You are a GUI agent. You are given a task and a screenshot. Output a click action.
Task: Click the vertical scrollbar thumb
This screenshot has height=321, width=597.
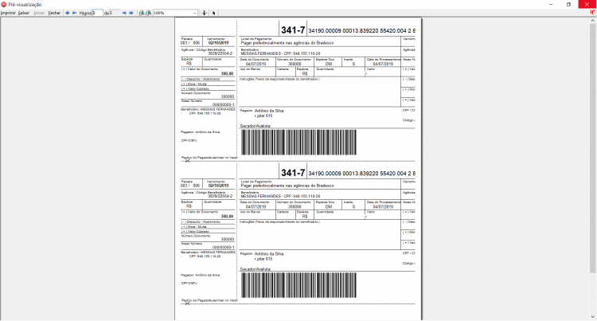tap(592, 148)
